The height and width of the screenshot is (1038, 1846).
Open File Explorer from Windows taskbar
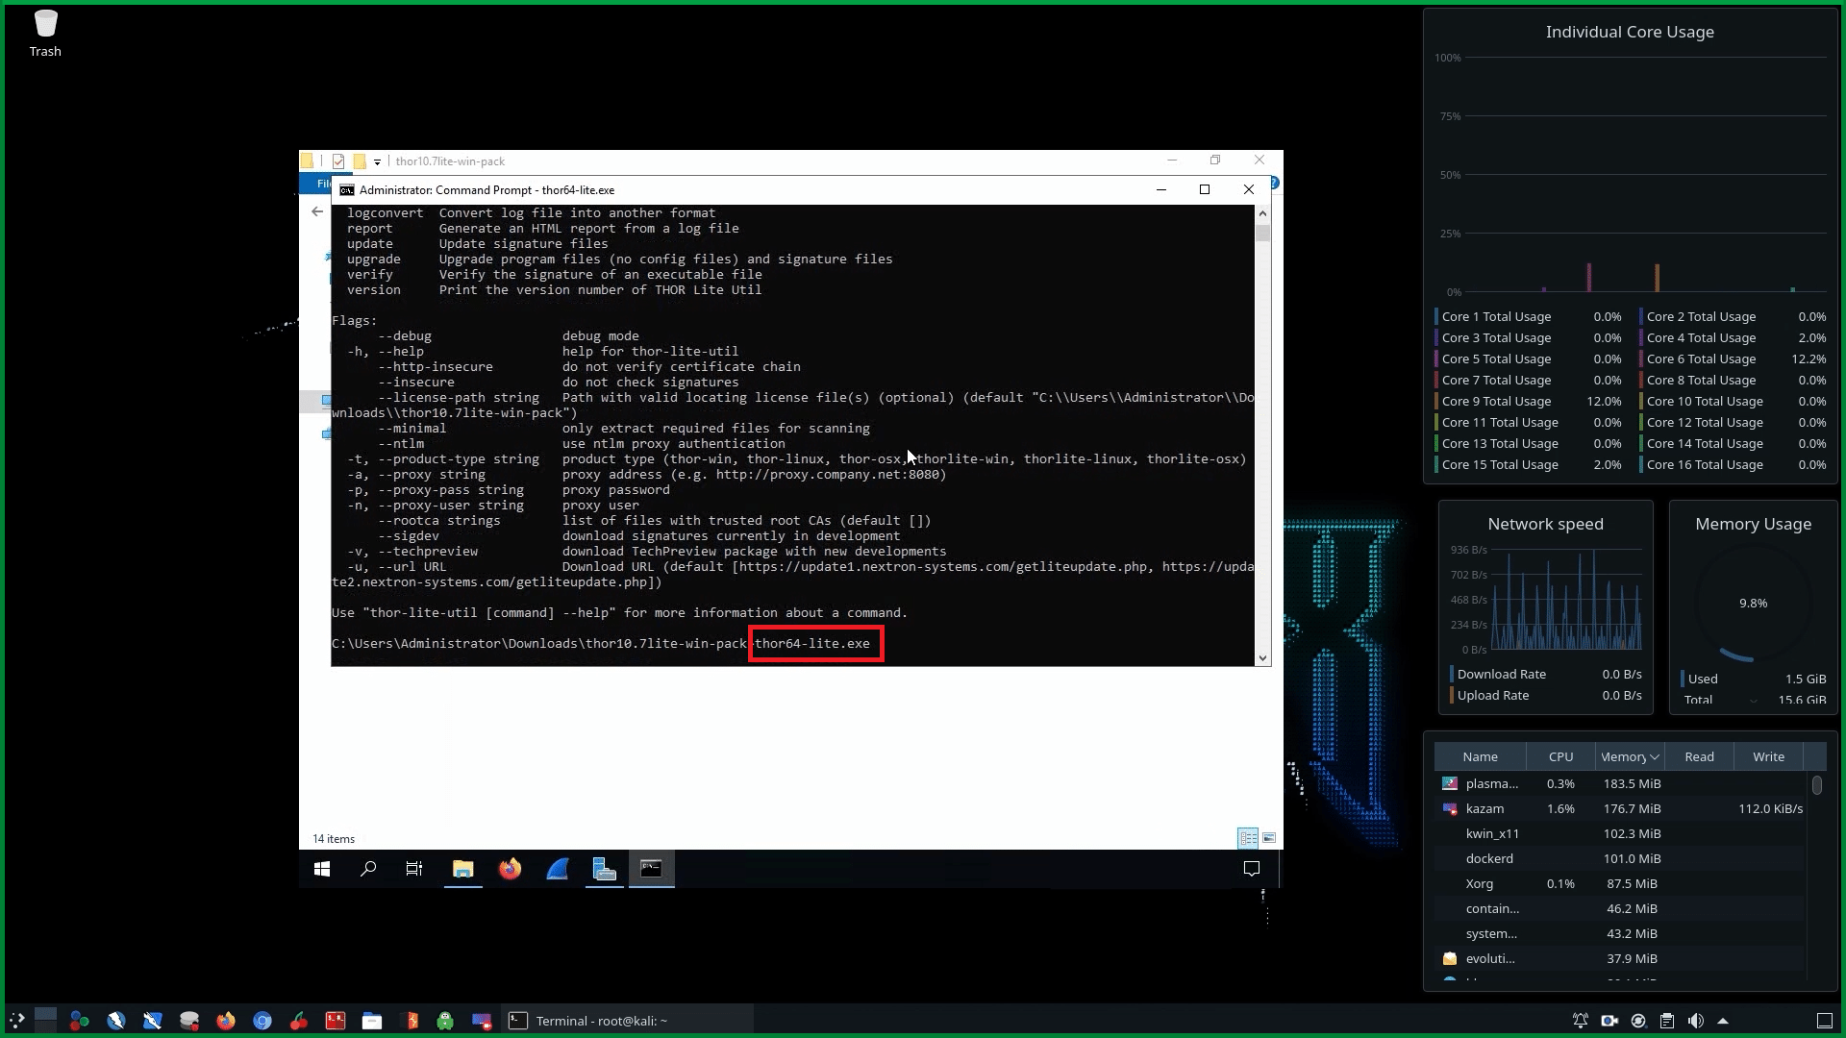click(463, 869)
